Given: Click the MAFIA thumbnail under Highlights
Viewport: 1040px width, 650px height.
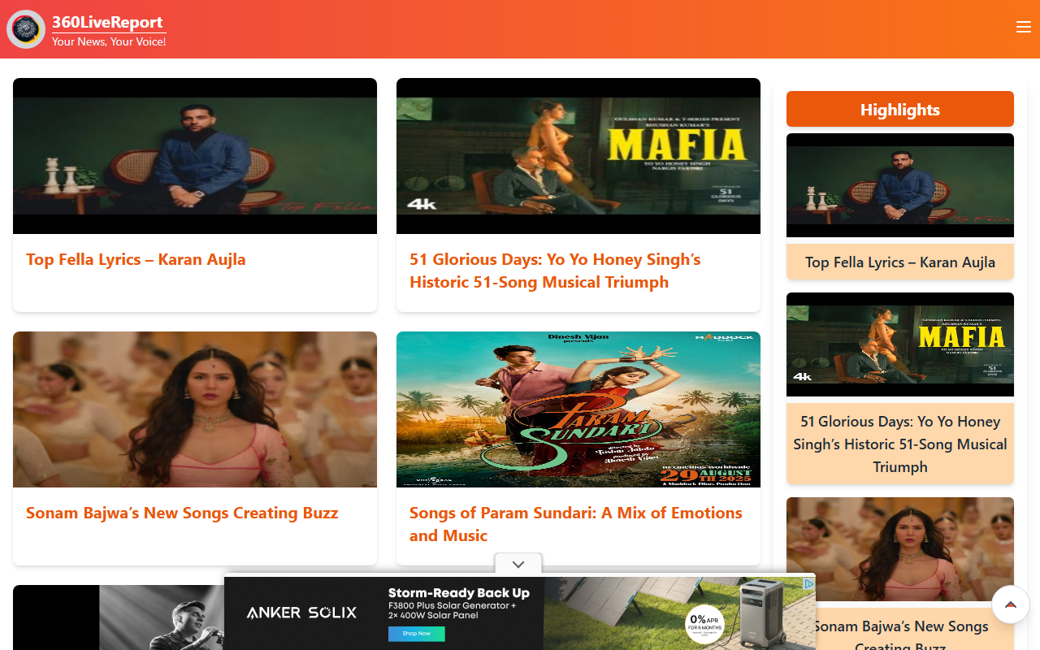Looking at the screenshot, I should pyautogui.click(x=900, y=344).
